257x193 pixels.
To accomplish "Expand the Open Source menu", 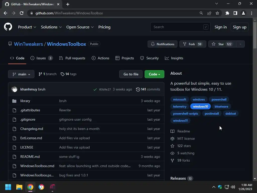I will click(x=80, y=27).
